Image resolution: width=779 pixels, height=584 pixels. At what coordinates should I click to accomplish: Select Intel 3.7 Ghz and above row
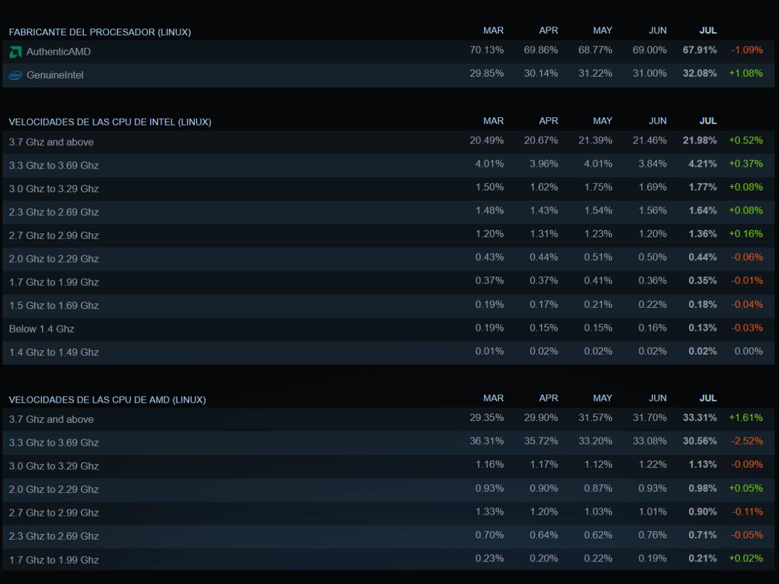coord(388,142)
